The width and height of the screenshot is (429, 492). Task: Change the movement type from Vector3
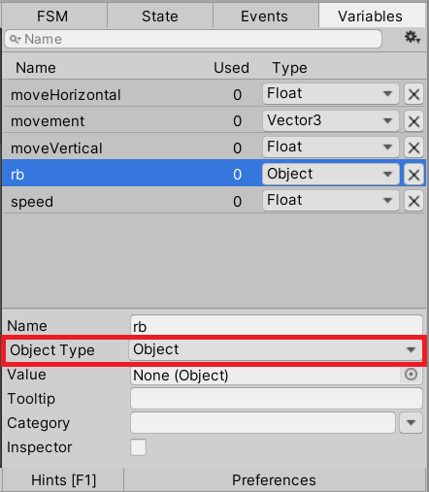tap(330, 120)
